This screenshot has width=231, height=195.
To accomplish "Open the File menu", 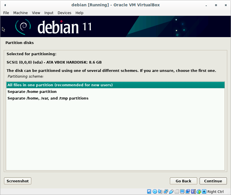I will (6, 13).
